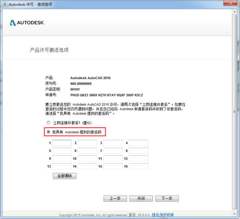Click the scrollbar down arrow
The image size is (240, 219).
click(234, 214)
